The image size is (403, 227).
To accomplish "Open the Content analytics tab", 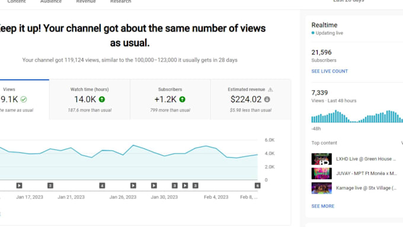I will (x=17, y=2).
